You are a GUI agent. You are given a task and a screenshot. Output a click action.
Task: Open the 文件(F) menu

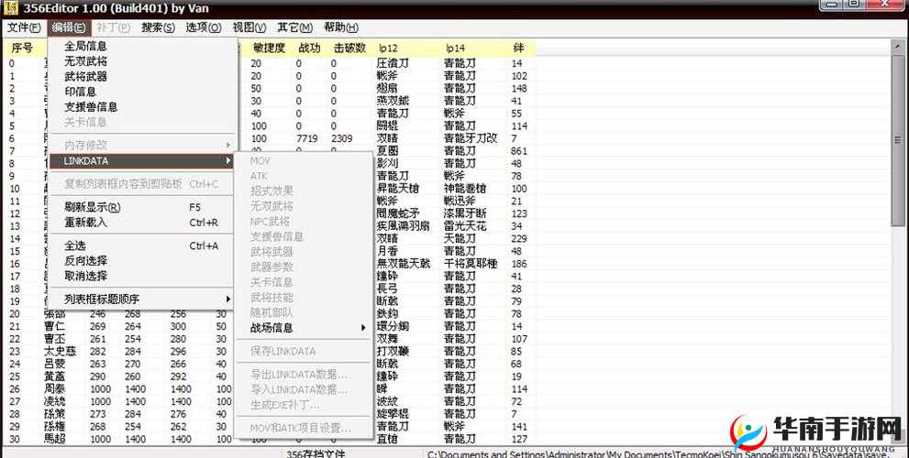coord(24,27)
